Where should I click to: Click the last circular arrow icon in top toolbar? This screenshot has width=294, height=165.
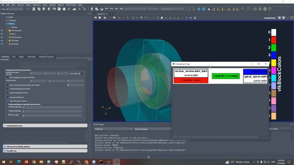tap(270, 9)
